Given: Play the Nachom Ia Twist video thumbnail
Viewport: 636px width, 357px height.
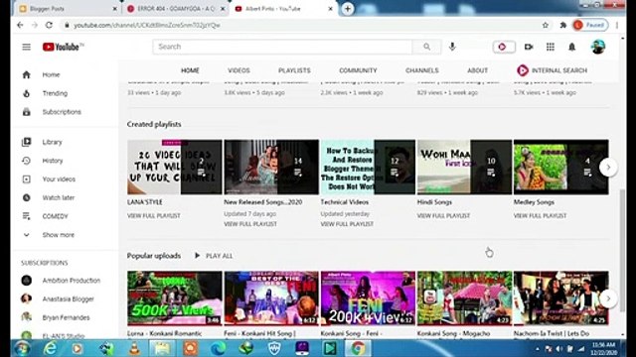Looking at the screenshot, I should (560, 298).
